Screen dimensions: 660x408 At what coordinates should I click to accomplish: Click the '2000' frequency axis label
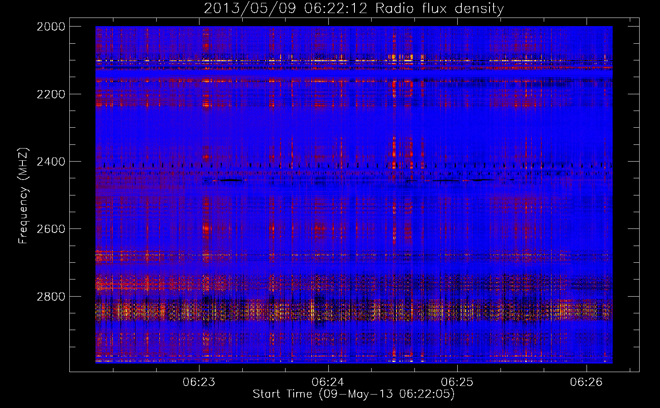pos(51,27)
